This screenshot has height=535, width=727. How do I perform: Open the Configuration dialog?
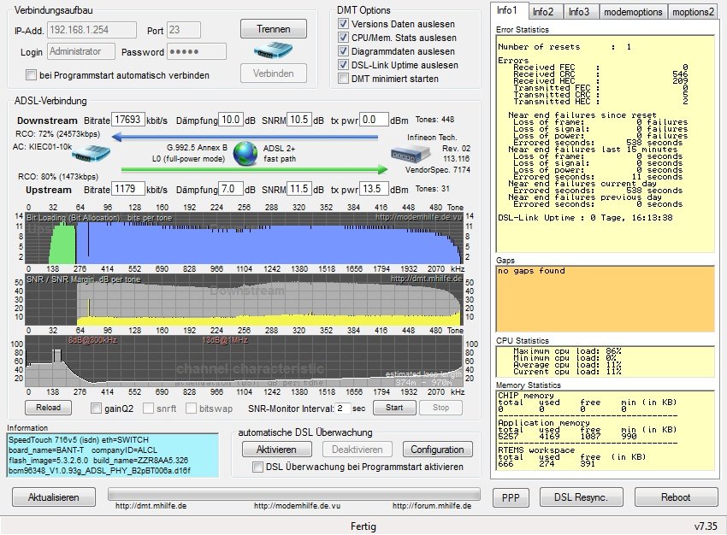(438, 450)
